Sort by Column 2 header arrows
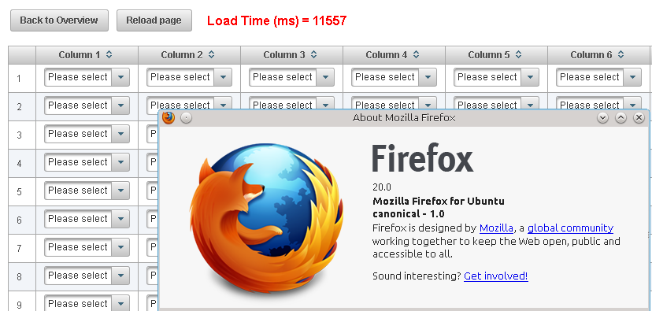The image size is (652, 311). click(211, 54)
